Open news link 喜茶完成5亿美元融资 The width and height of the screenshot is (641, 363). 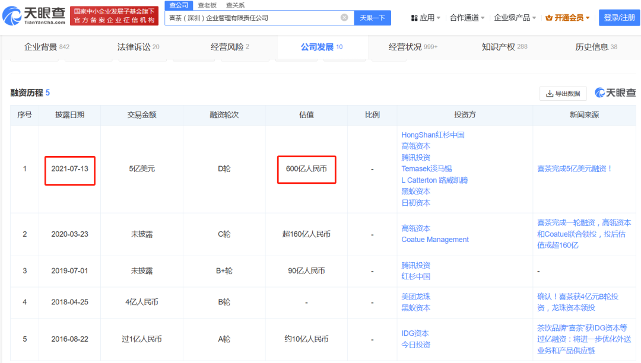(x=574, y=168)
